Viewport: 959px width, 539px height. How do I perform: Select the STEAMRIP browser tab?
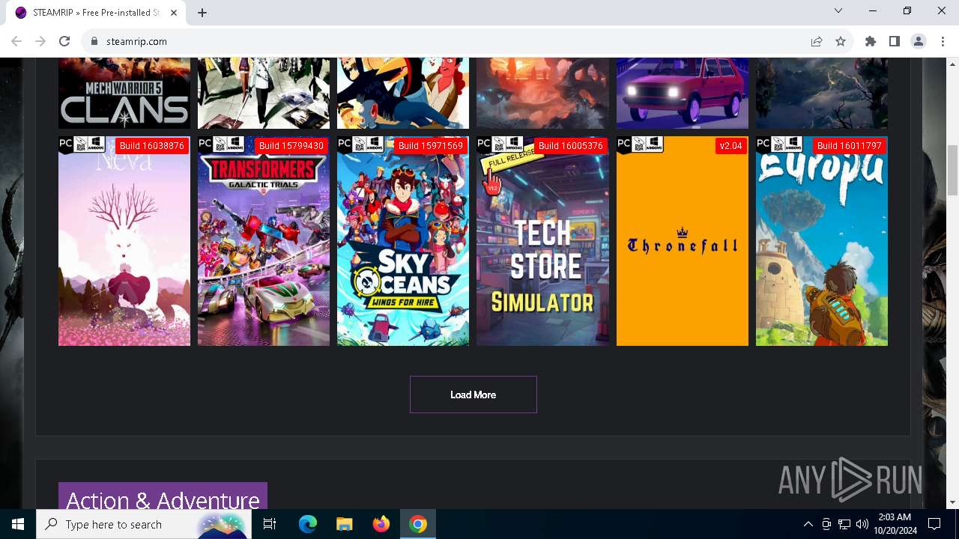(96, 12)
